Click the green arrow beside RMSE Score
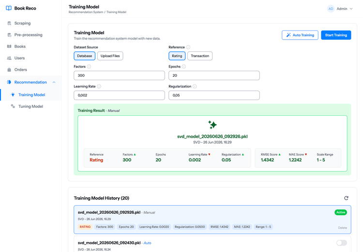Viewport: 363px width, 252px height. tap(279, 154)
